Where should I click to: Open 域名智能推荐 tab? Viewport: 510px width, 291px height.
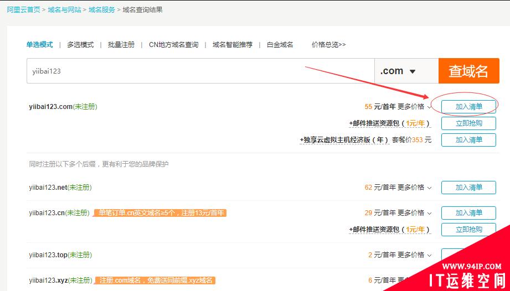233,44
